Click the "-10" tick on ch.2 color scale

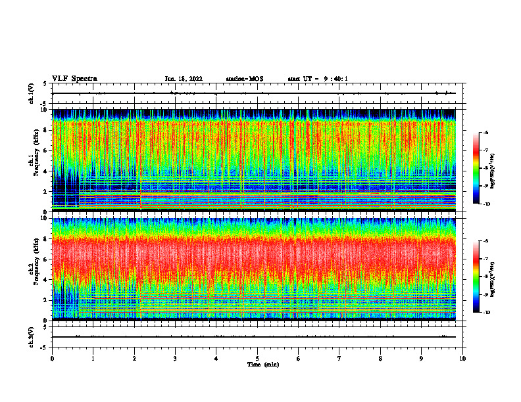(x=486, y=313)
